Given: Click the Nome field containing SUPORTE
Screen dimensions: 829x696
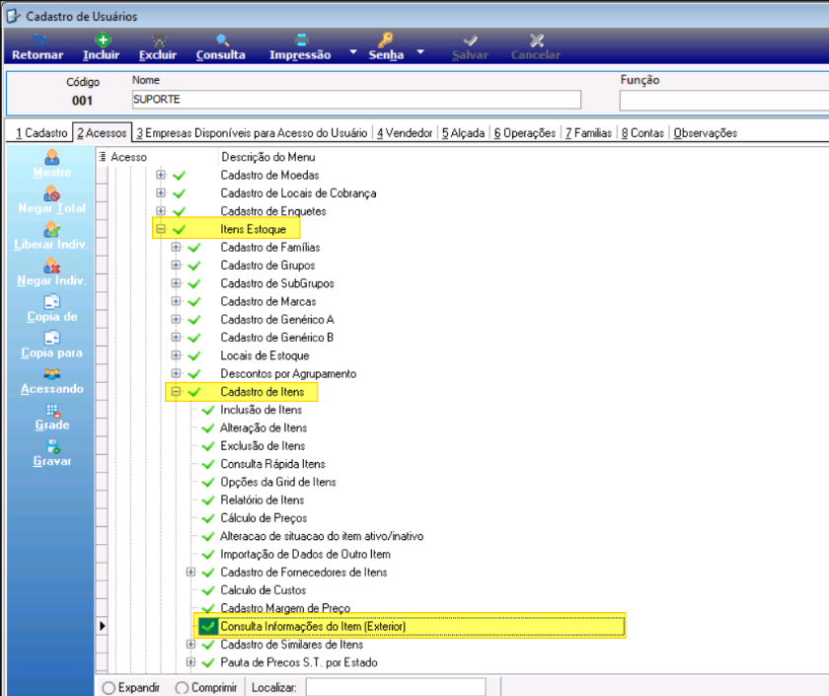Looking at the screenshot, I should click(x=357, y=100).
